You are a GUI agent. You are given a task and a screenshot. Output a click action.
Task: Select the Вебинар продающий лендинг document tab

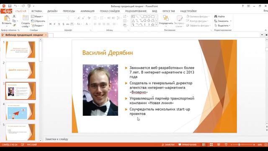click(24, 35)
